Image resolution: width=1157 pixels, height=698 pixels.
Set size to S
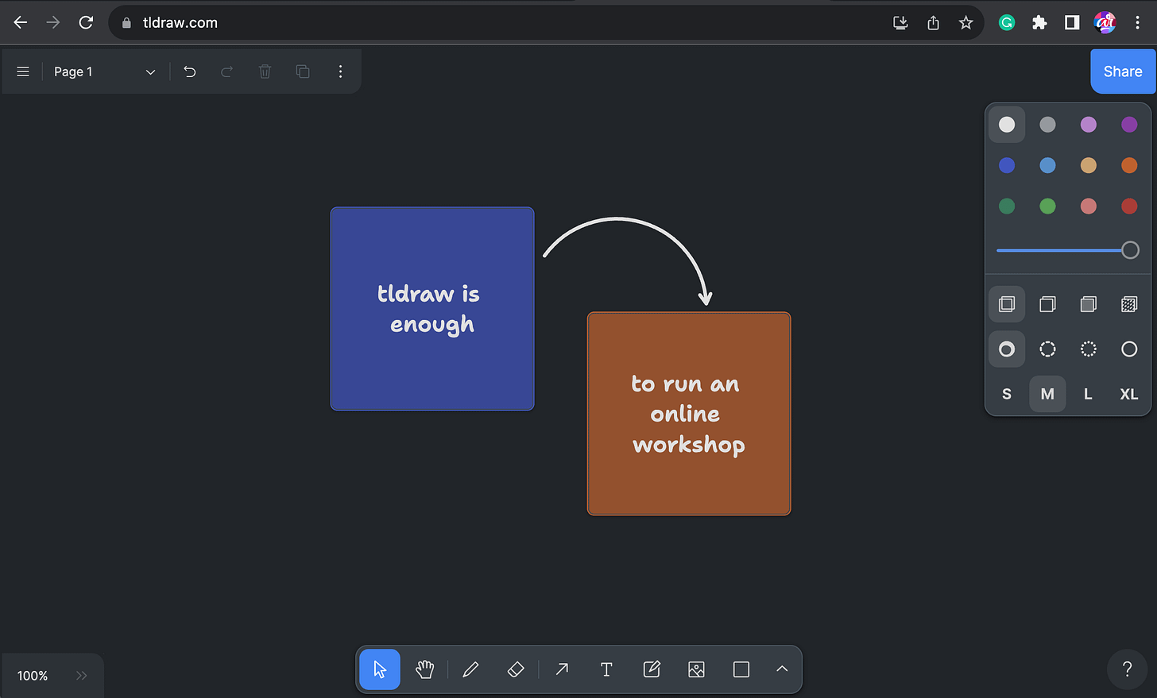click(1007, 394)
